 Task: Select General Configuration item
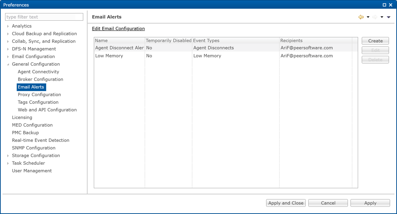point(36,64)
